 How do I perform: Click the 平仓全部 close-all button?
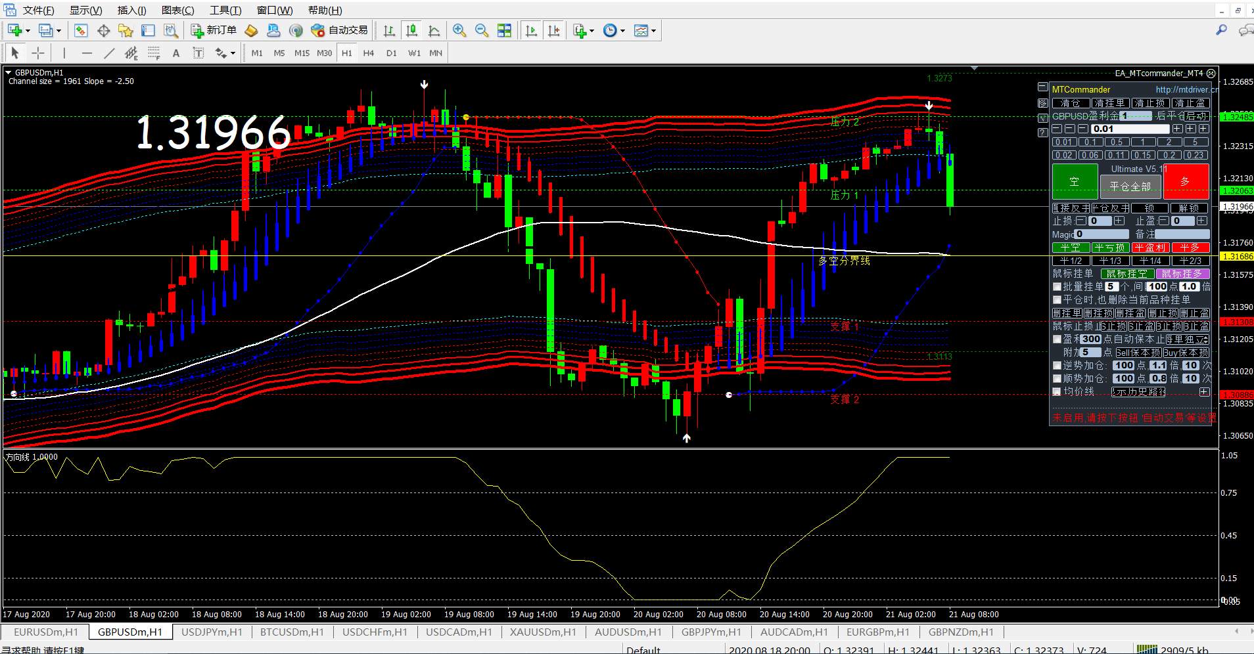tap(1130, 187)
